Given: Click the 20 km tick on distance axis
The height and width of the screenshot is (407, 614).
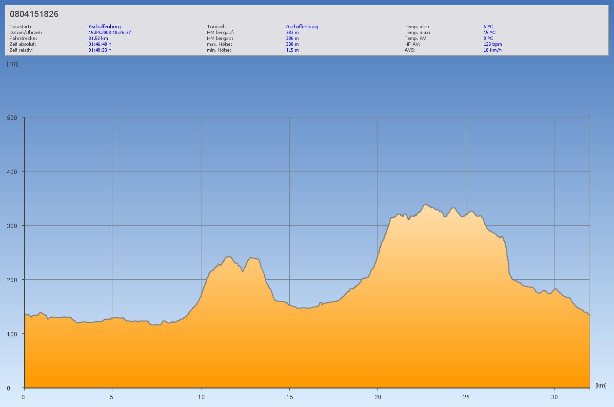Looking at the screenshot, I should coord(377,397).
